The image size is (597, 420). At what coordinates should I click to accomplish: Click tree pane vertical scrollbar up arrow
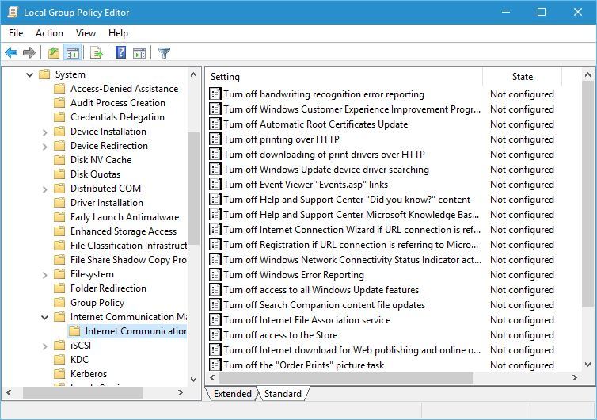[x=193, y=74]
